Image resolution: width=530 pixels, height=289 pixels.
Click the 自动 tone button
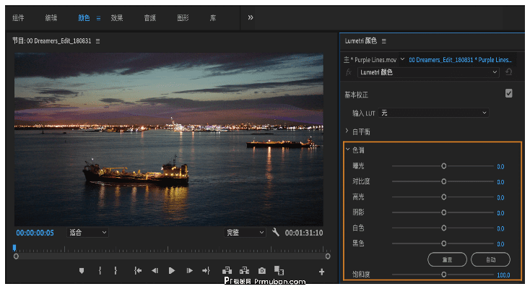(490, 259)
